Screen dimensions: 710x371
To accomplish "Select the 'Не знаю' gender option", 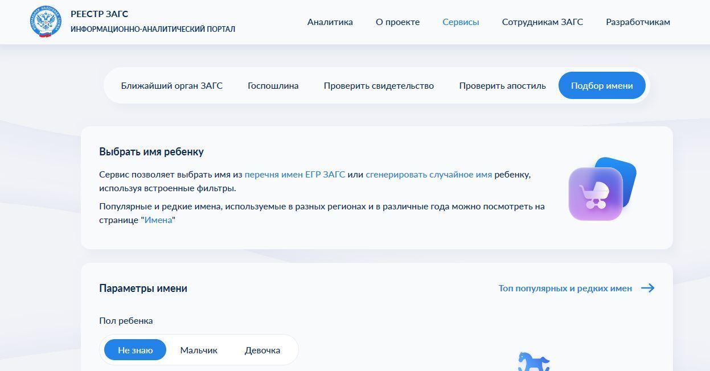I will click(x=135, y=350).
